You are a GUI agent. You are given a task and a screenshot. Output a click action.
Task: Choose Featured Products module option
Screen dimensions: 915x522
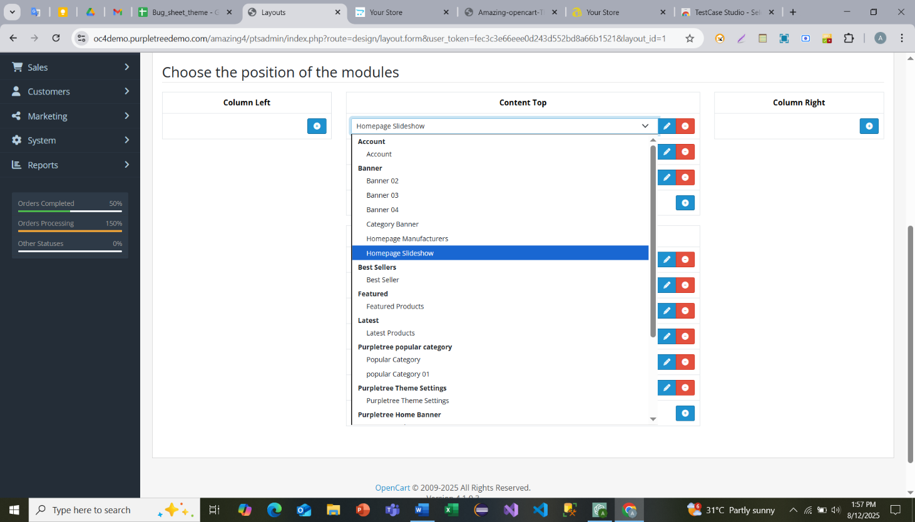500,306
